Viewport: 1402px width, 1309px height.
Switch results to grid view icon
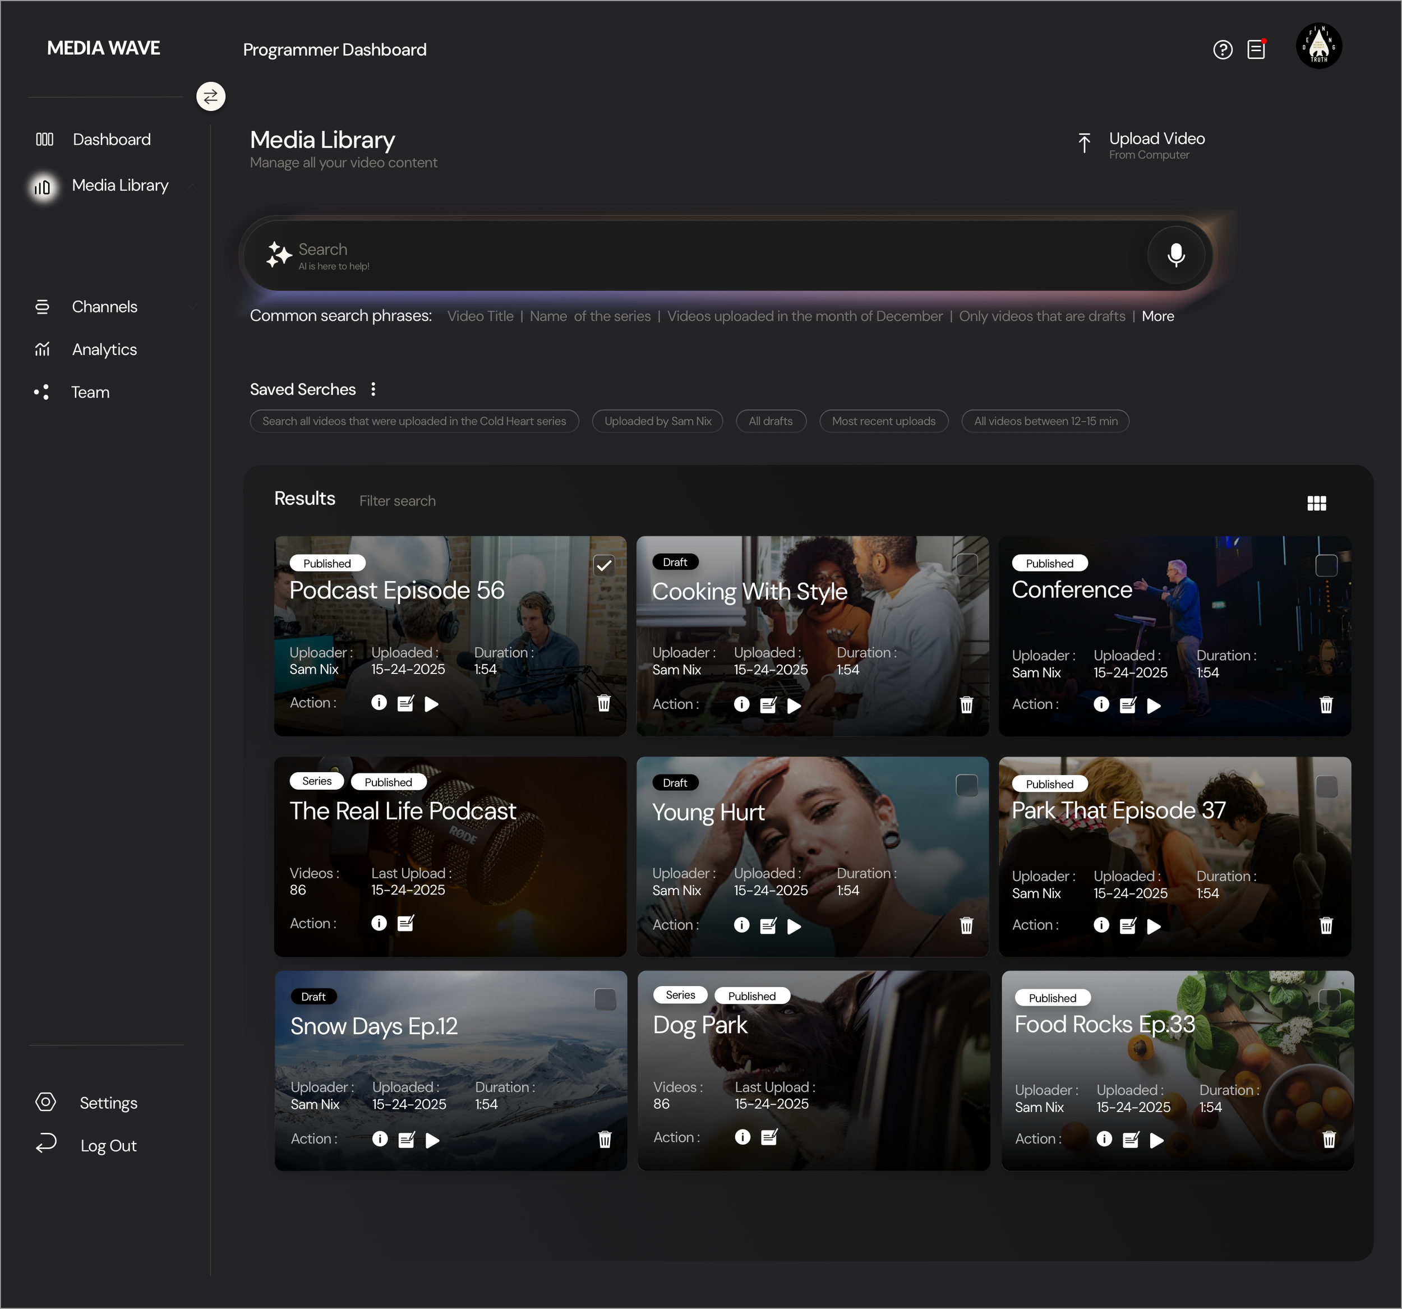click(1316, 503)
